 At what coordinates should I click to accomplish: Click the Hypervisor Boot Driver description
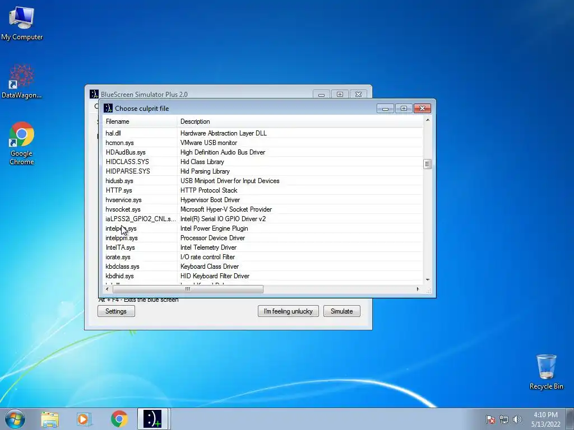pyautogui.click(x=210, y=200)
